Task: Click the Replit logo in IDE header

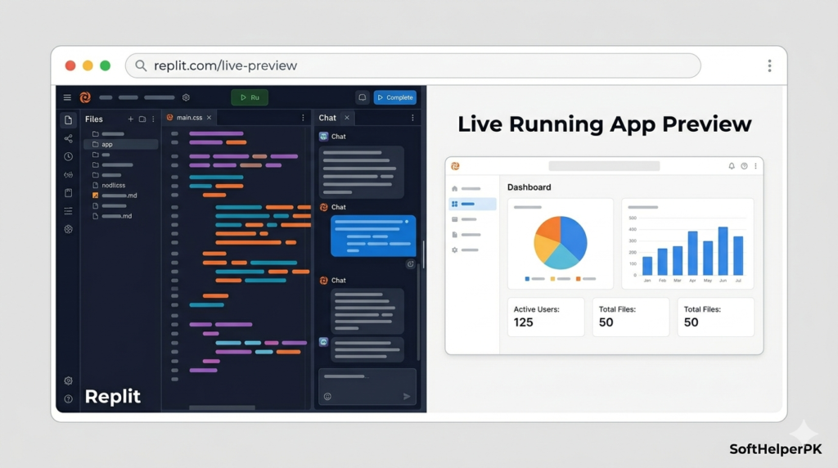Action: (x=85, y=97)
